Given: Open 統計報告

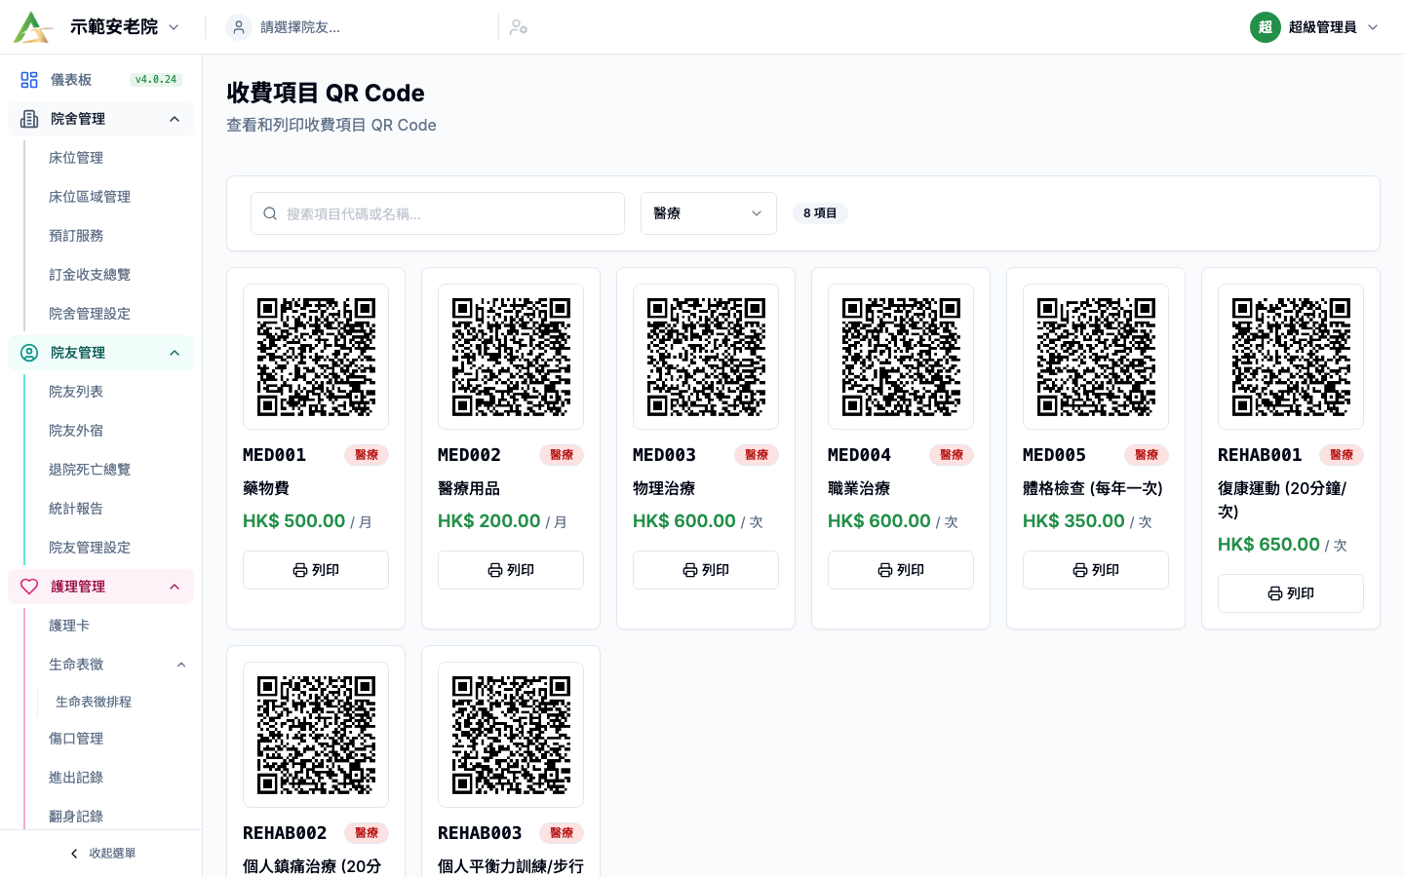Looking at the screenshot, I should 76,509.
